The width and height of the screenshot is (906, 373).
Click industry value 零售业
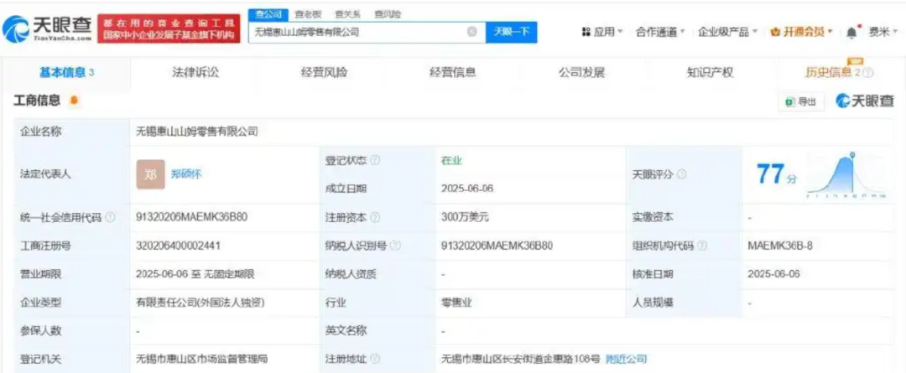[x=456, y=302]
